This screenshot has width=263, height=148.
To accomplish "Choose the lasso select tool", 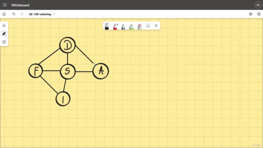I will click(x=148, y=25).
